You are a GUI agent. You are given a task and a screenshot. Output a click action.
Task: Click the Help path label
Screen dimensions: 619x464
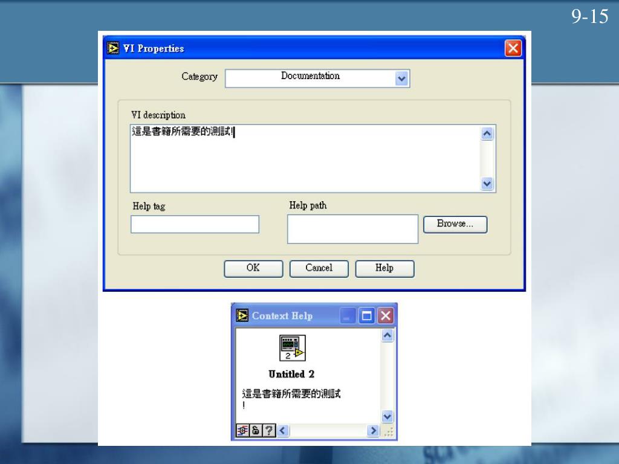pyautogui.click(x=308, y=205)
